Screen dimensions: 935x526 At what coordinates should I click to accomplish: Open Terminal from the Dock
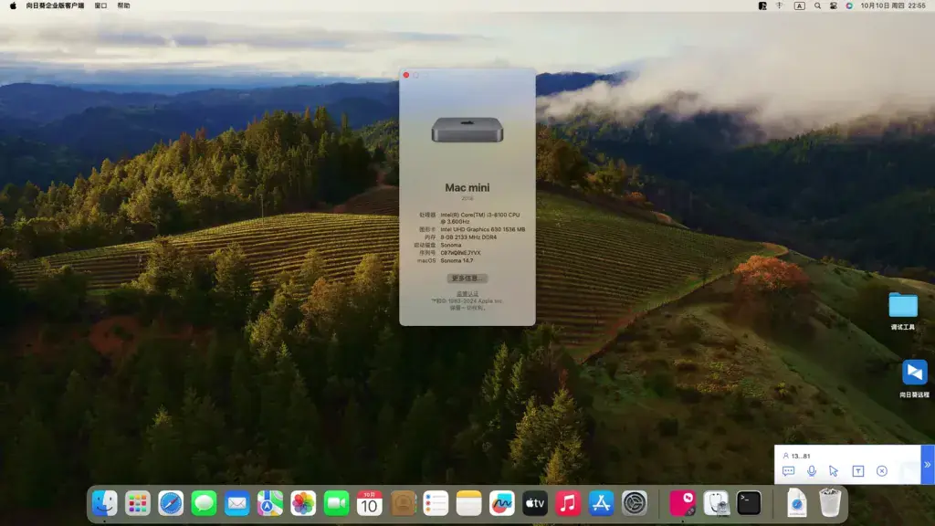(x=749, y=503)
